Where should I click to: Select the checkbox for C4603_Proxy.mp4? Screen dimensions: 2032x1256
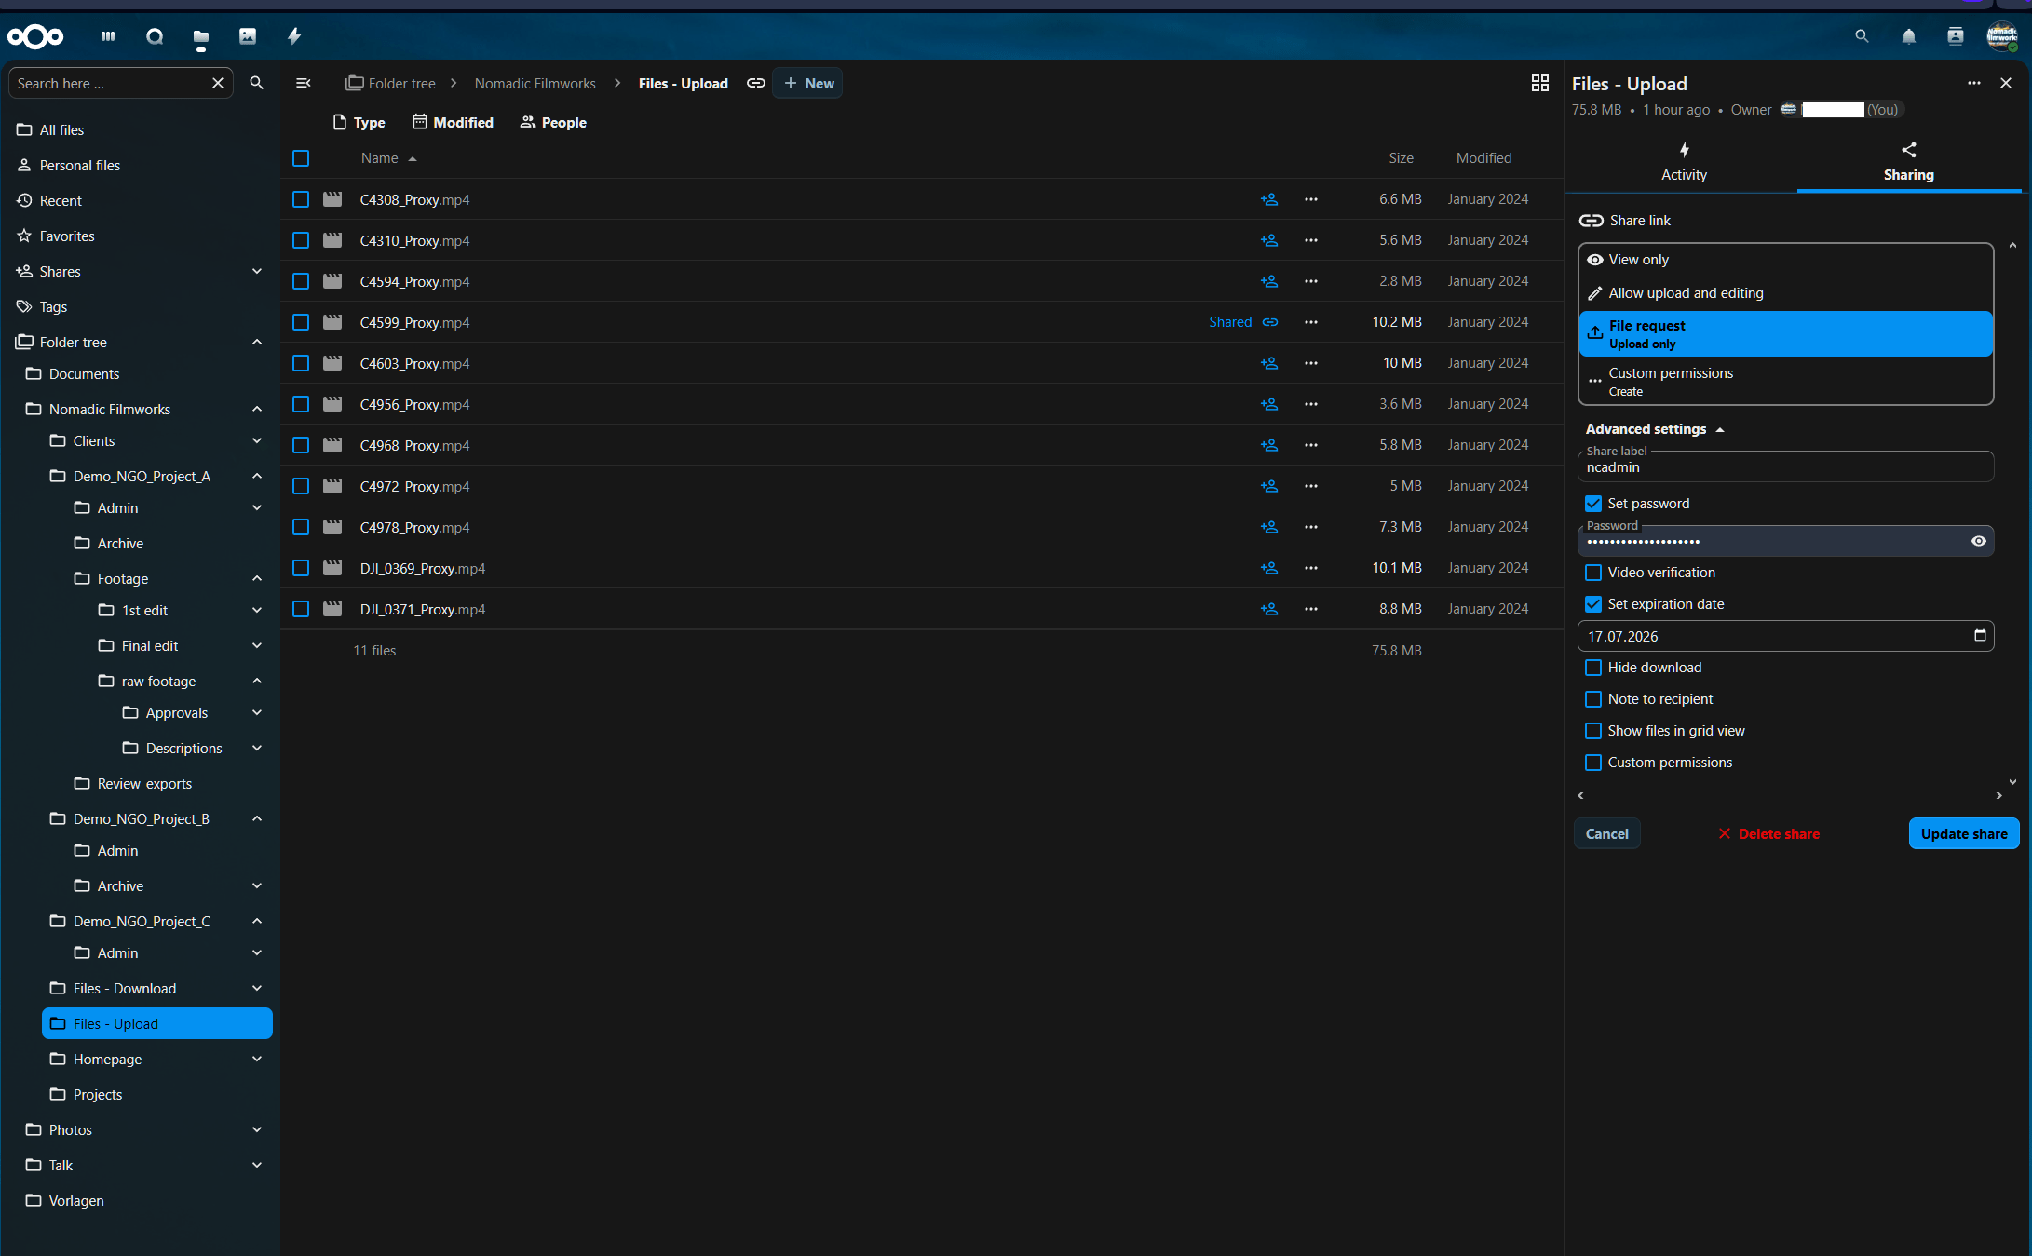tap(301, 363)
